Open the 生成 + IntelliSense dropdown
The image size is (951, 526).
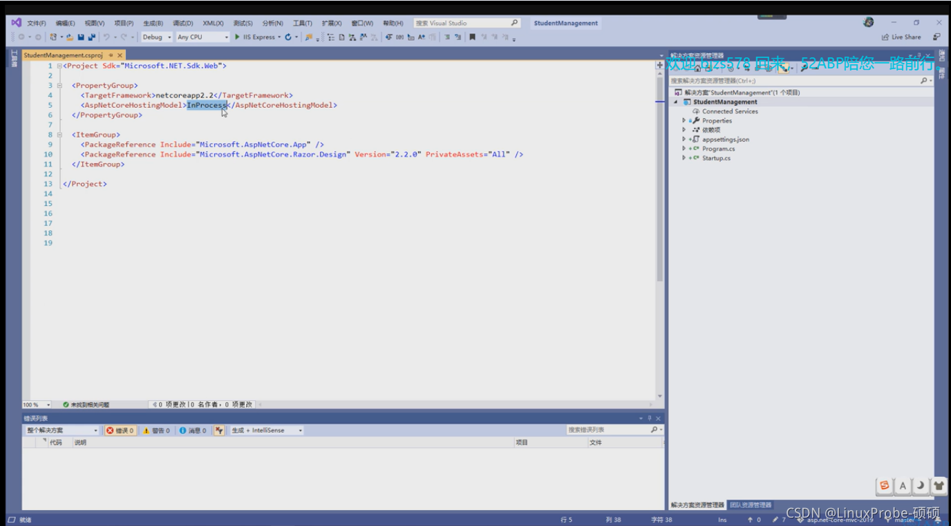[x=267, y=430]
